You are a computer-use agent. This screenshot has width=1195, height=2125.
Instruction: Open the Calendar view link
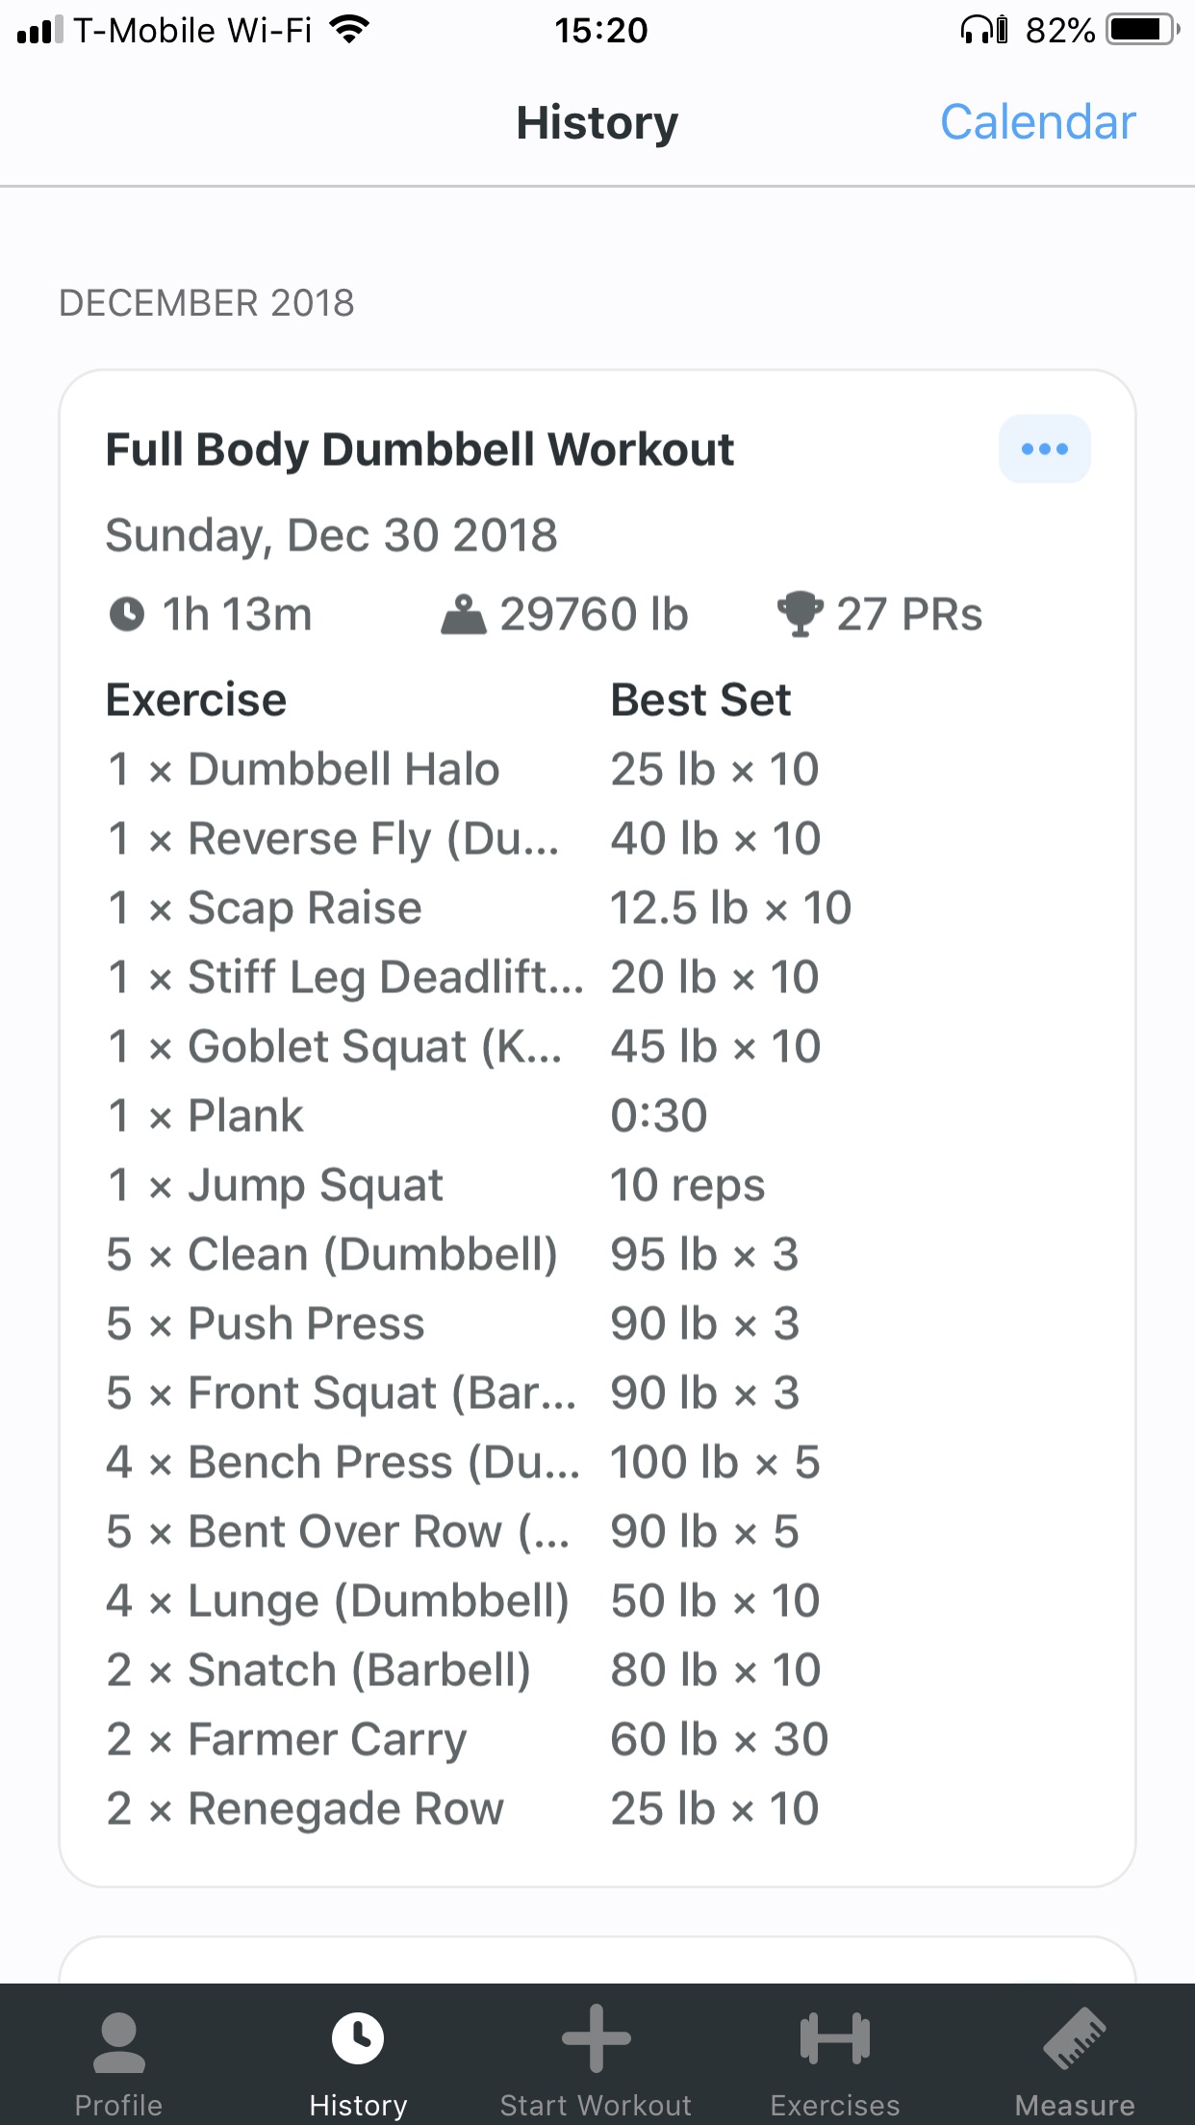point(1037,122)
